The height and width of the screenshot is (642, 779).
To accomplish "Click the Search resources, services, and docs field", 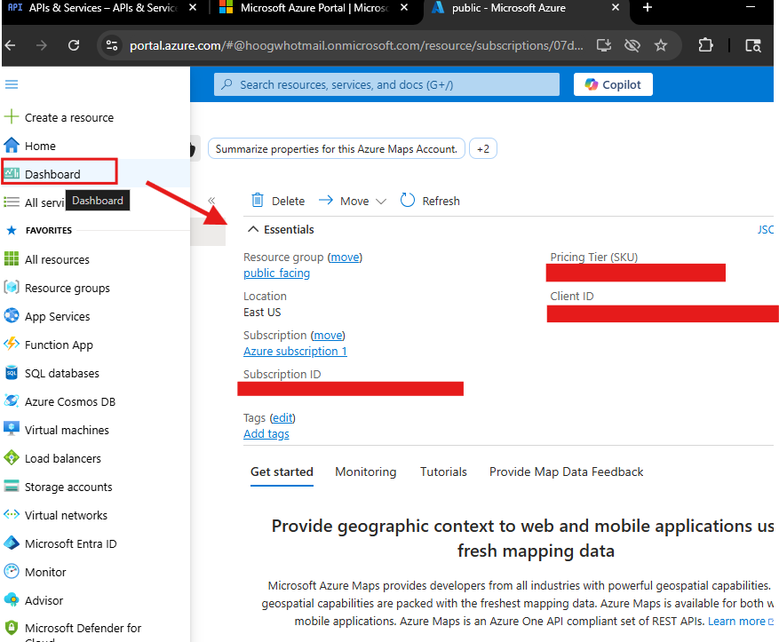I will point(386,84).
